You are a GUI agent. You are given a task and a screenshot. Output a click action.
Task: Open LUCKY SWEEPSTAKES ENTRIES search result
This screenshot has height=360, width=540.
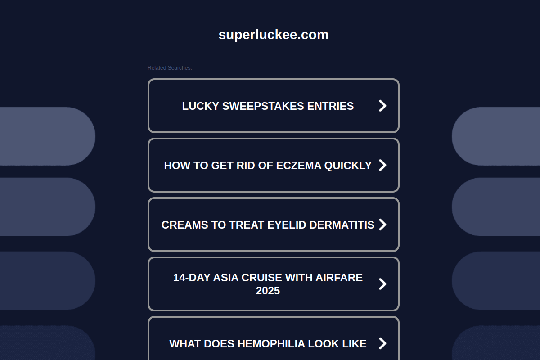(268, 106)
